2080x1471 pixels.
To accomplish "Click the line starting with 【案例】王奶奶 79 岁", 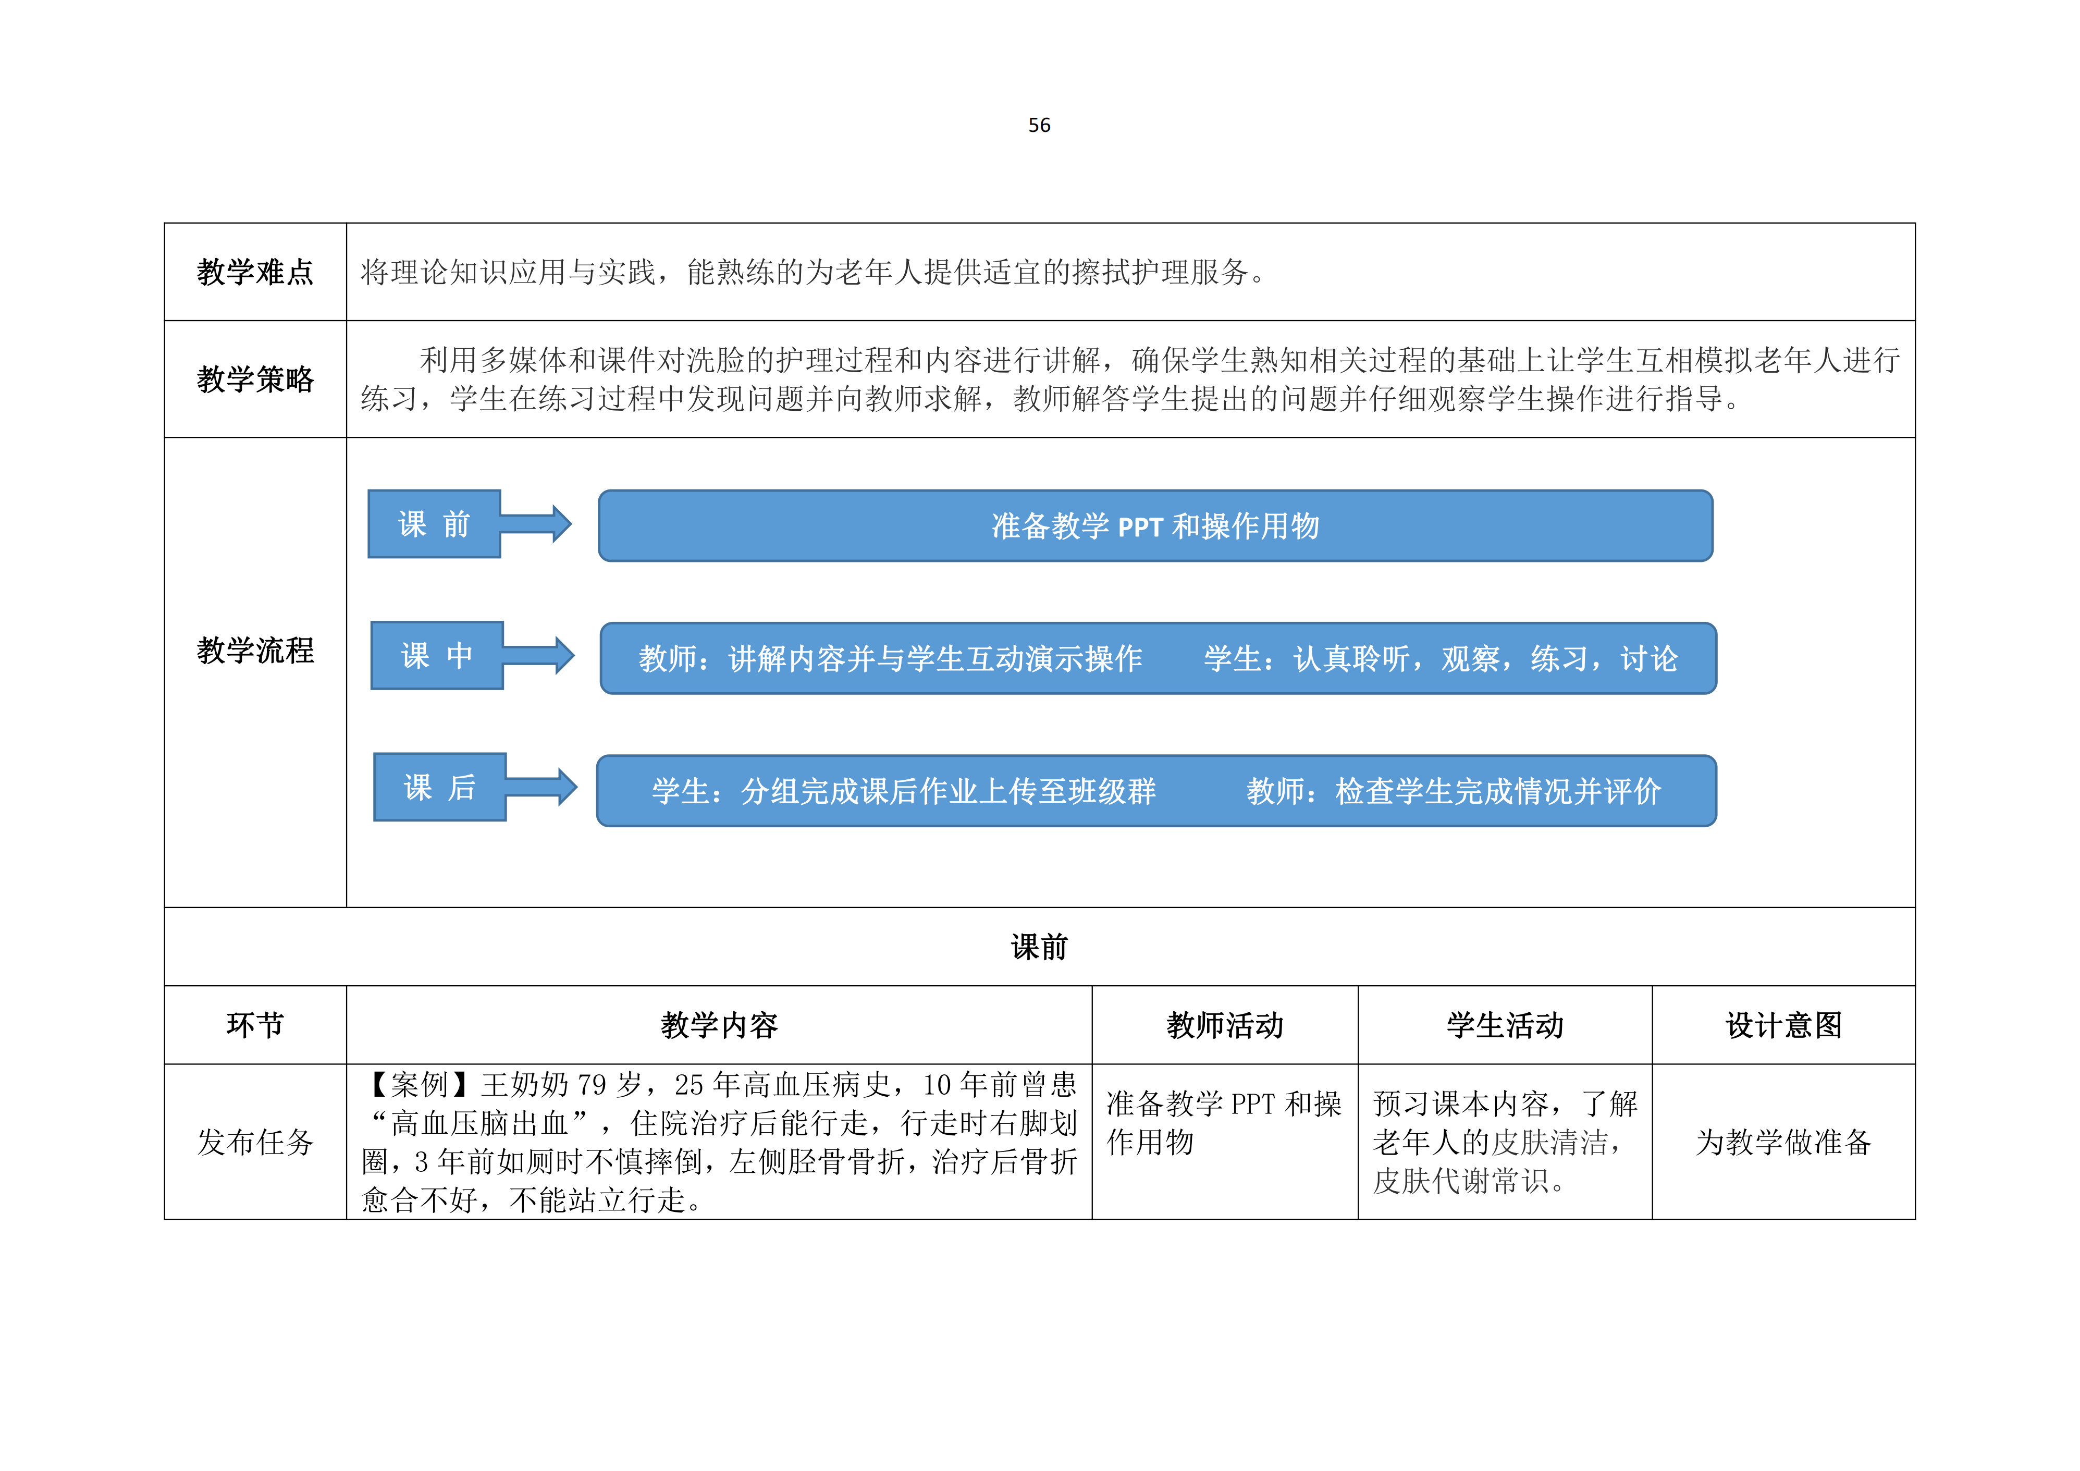I will tap(719, 1084).
